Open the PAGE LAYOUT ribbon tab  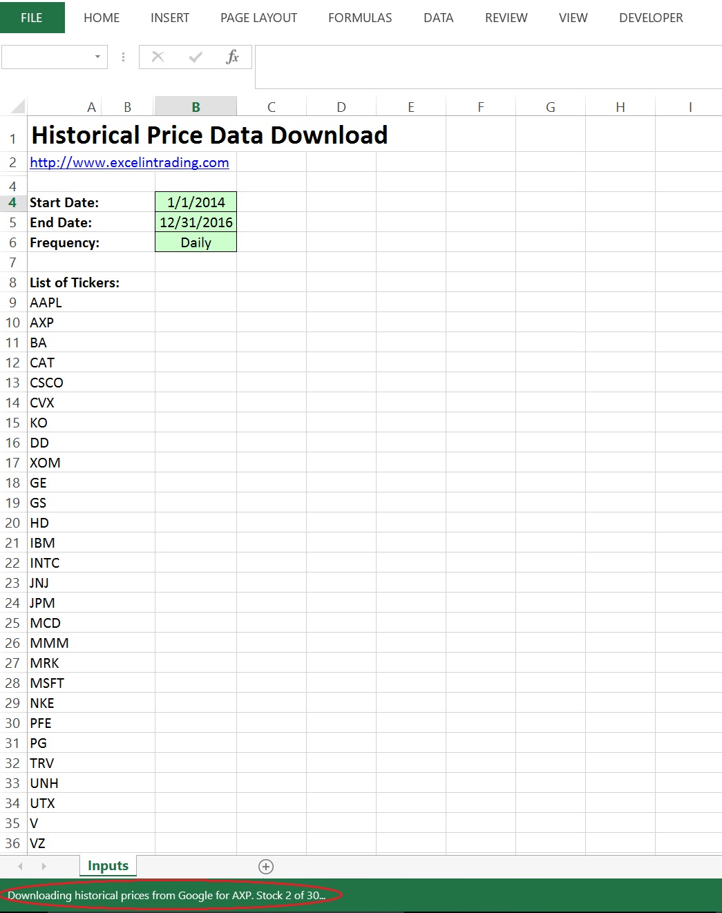coord(258,18)
